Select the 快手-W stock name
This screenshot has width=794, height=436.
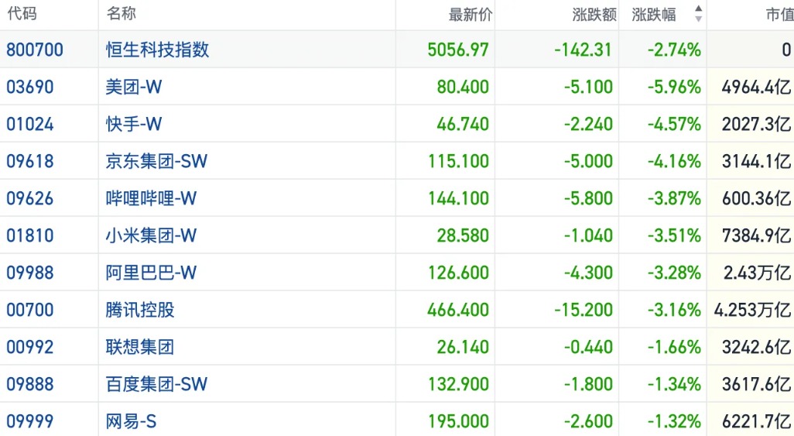pos(134,124)
